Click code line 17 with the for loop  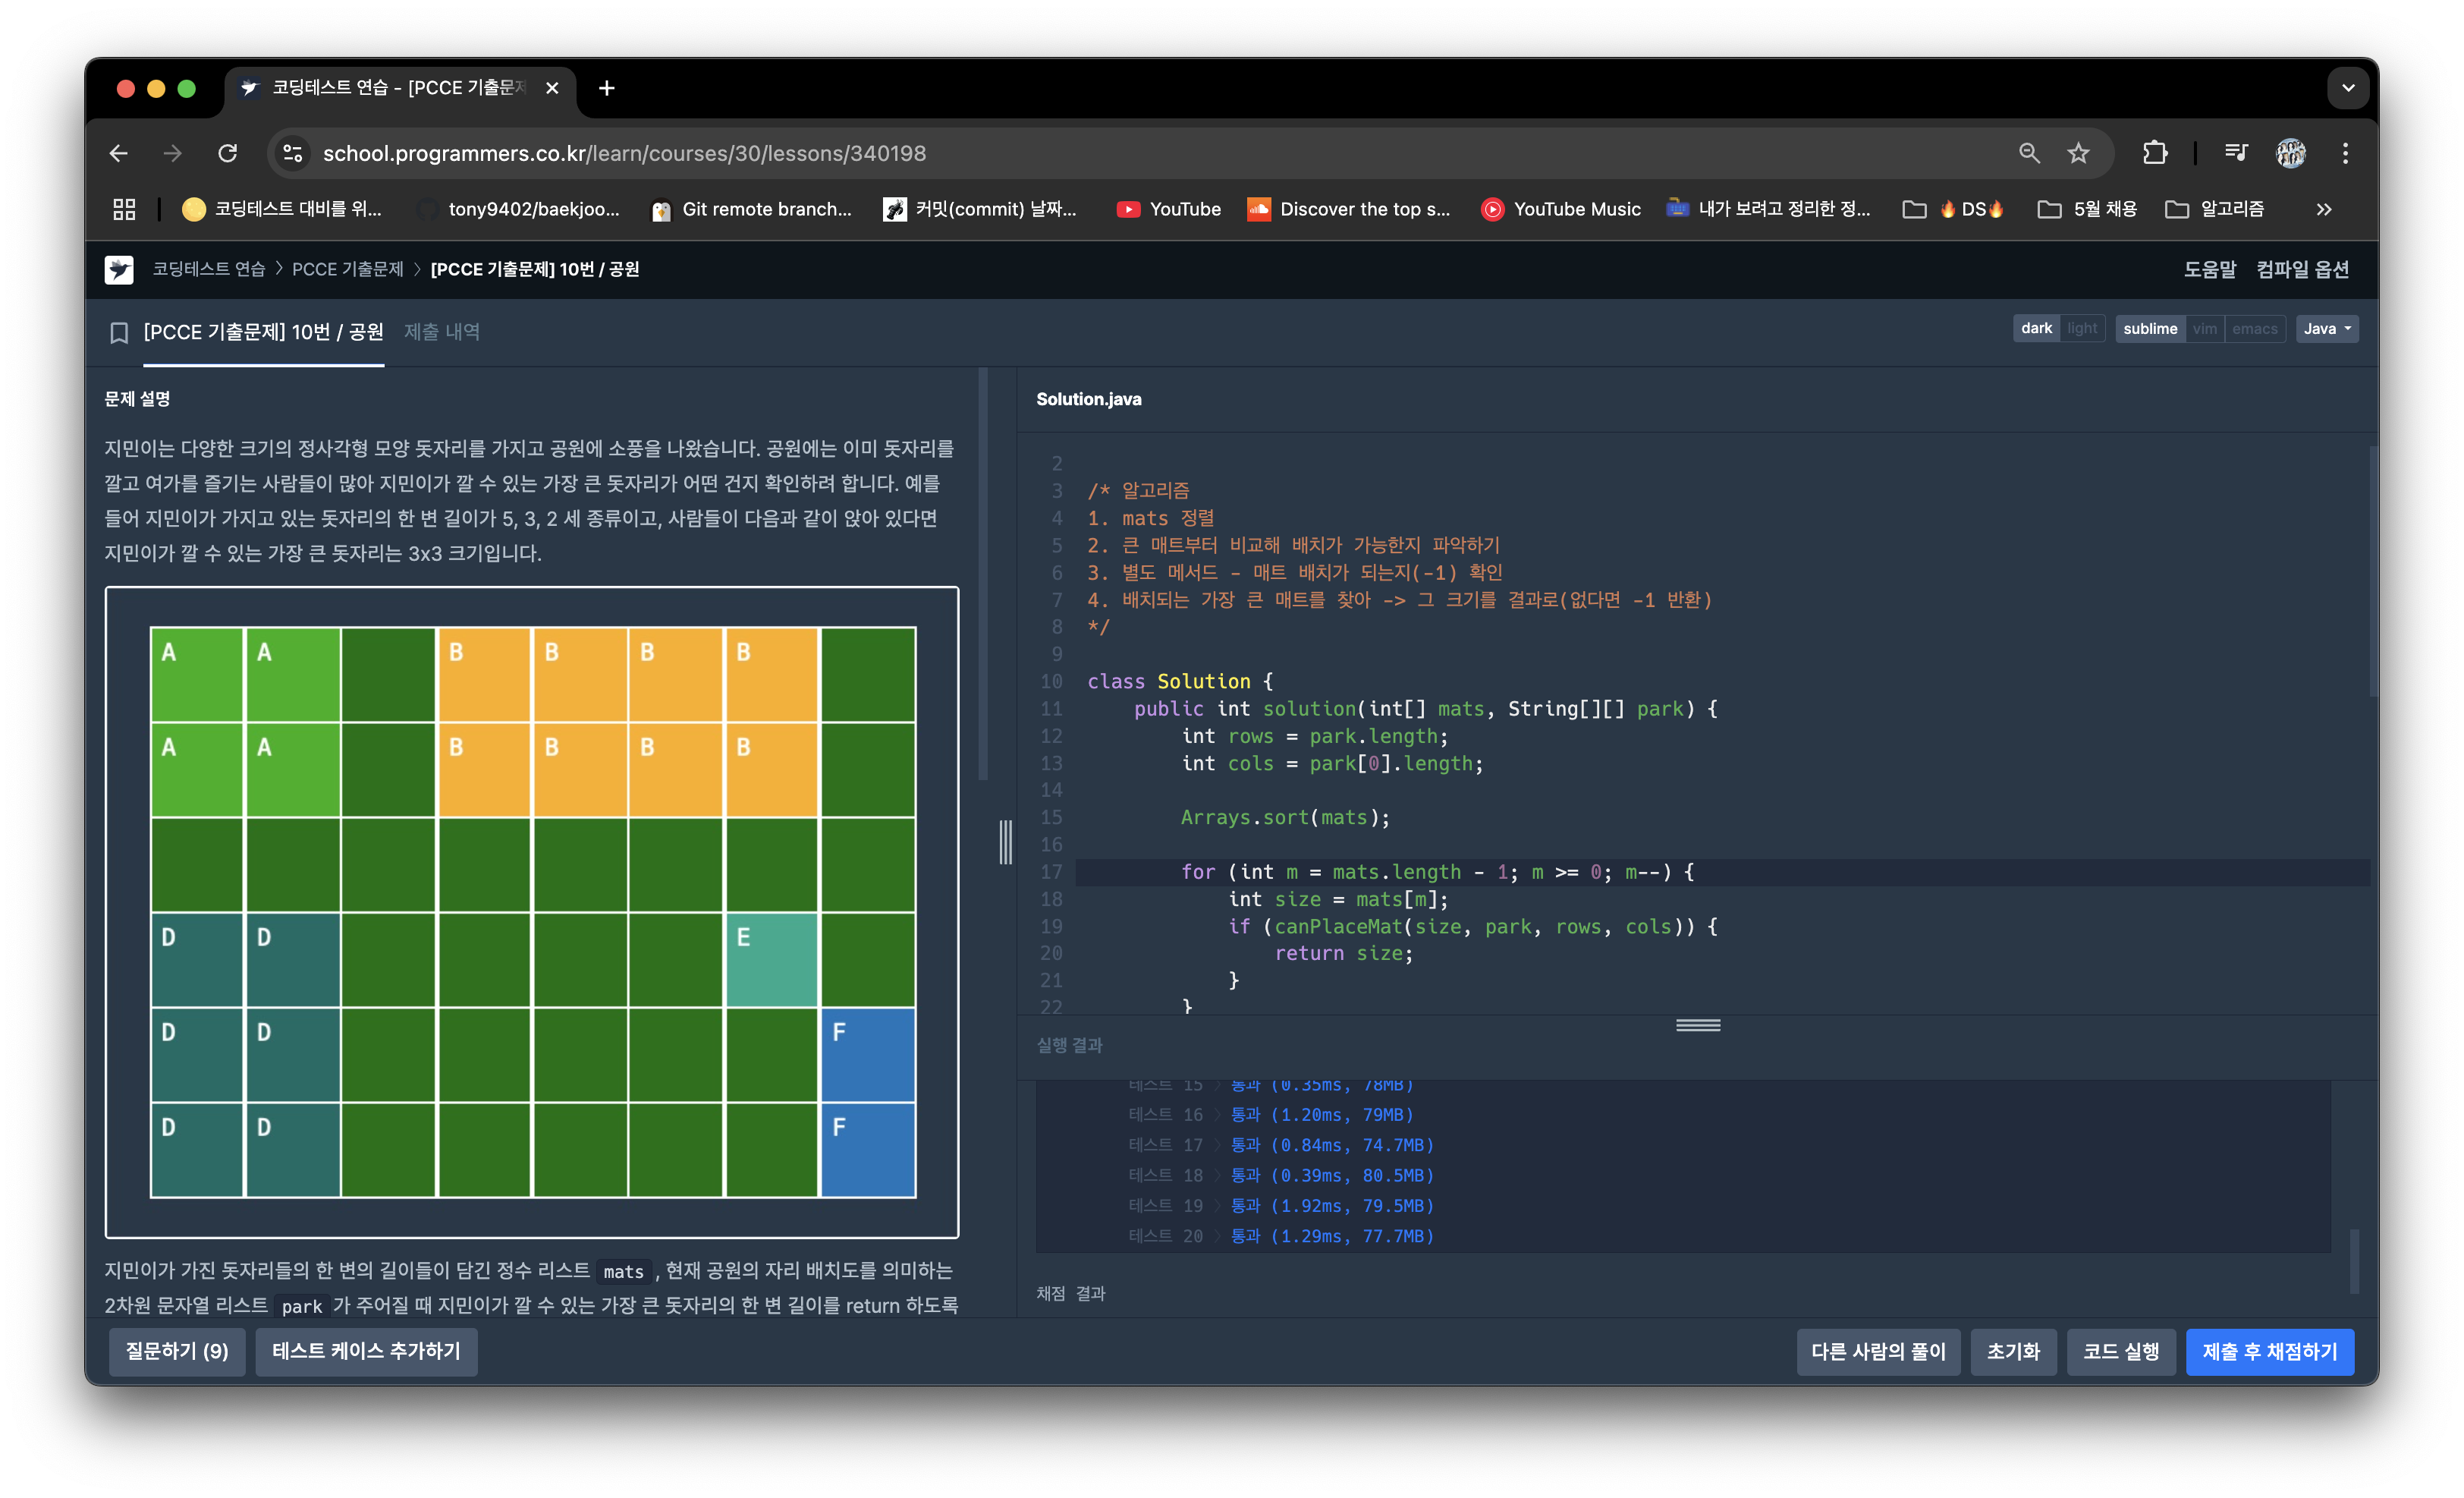coord(1722,871)
